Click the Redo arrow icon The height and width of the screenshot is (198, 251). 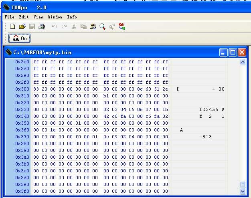(64, 26)
